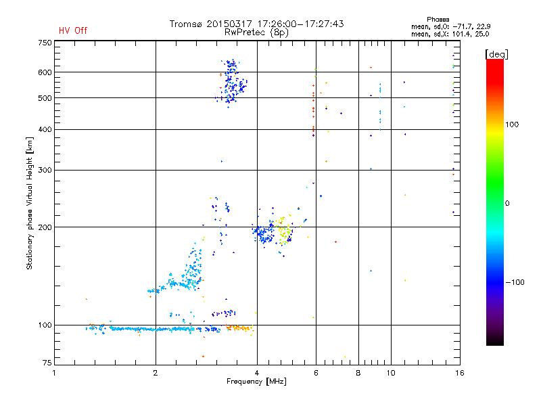Click the 'Frequency [MHz]' x-axis label
The image size is (541, 406).
(256, 382)
